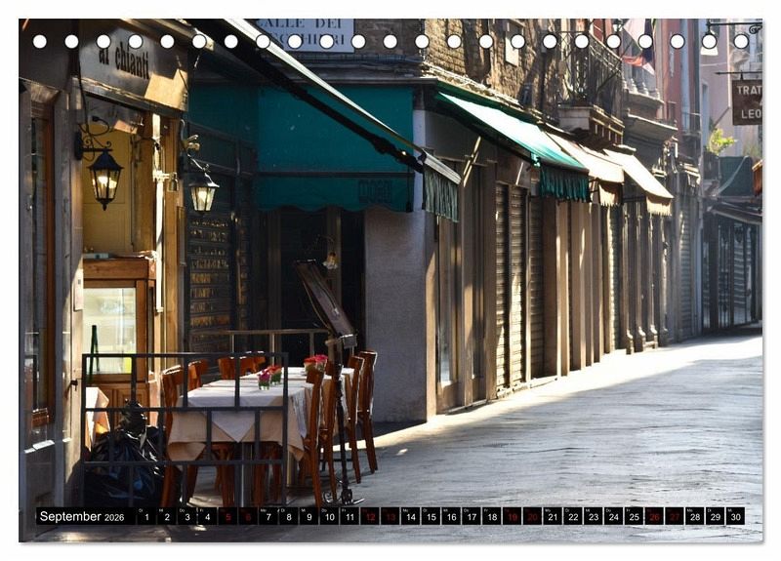Select day 15 in the calendar strip
This screenshot has width=781, height=561.
[x=431, y=517]
